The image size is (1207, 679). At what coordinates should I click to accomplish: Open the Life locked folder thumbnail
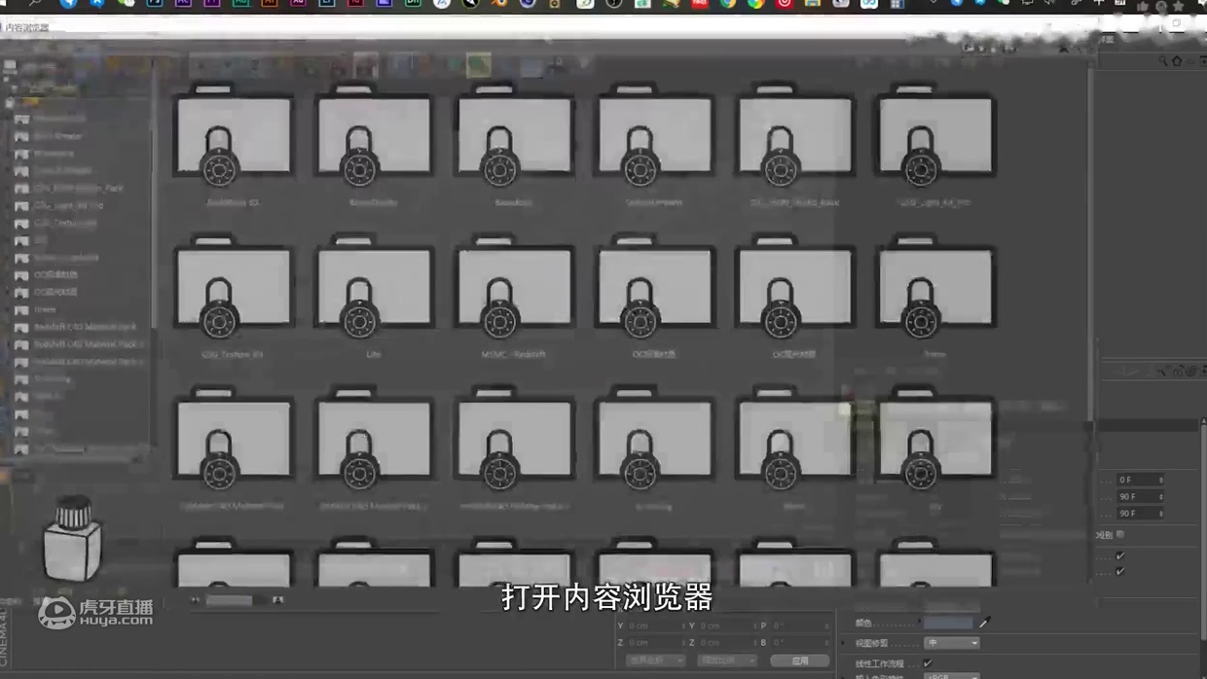[x=374, y=286]
